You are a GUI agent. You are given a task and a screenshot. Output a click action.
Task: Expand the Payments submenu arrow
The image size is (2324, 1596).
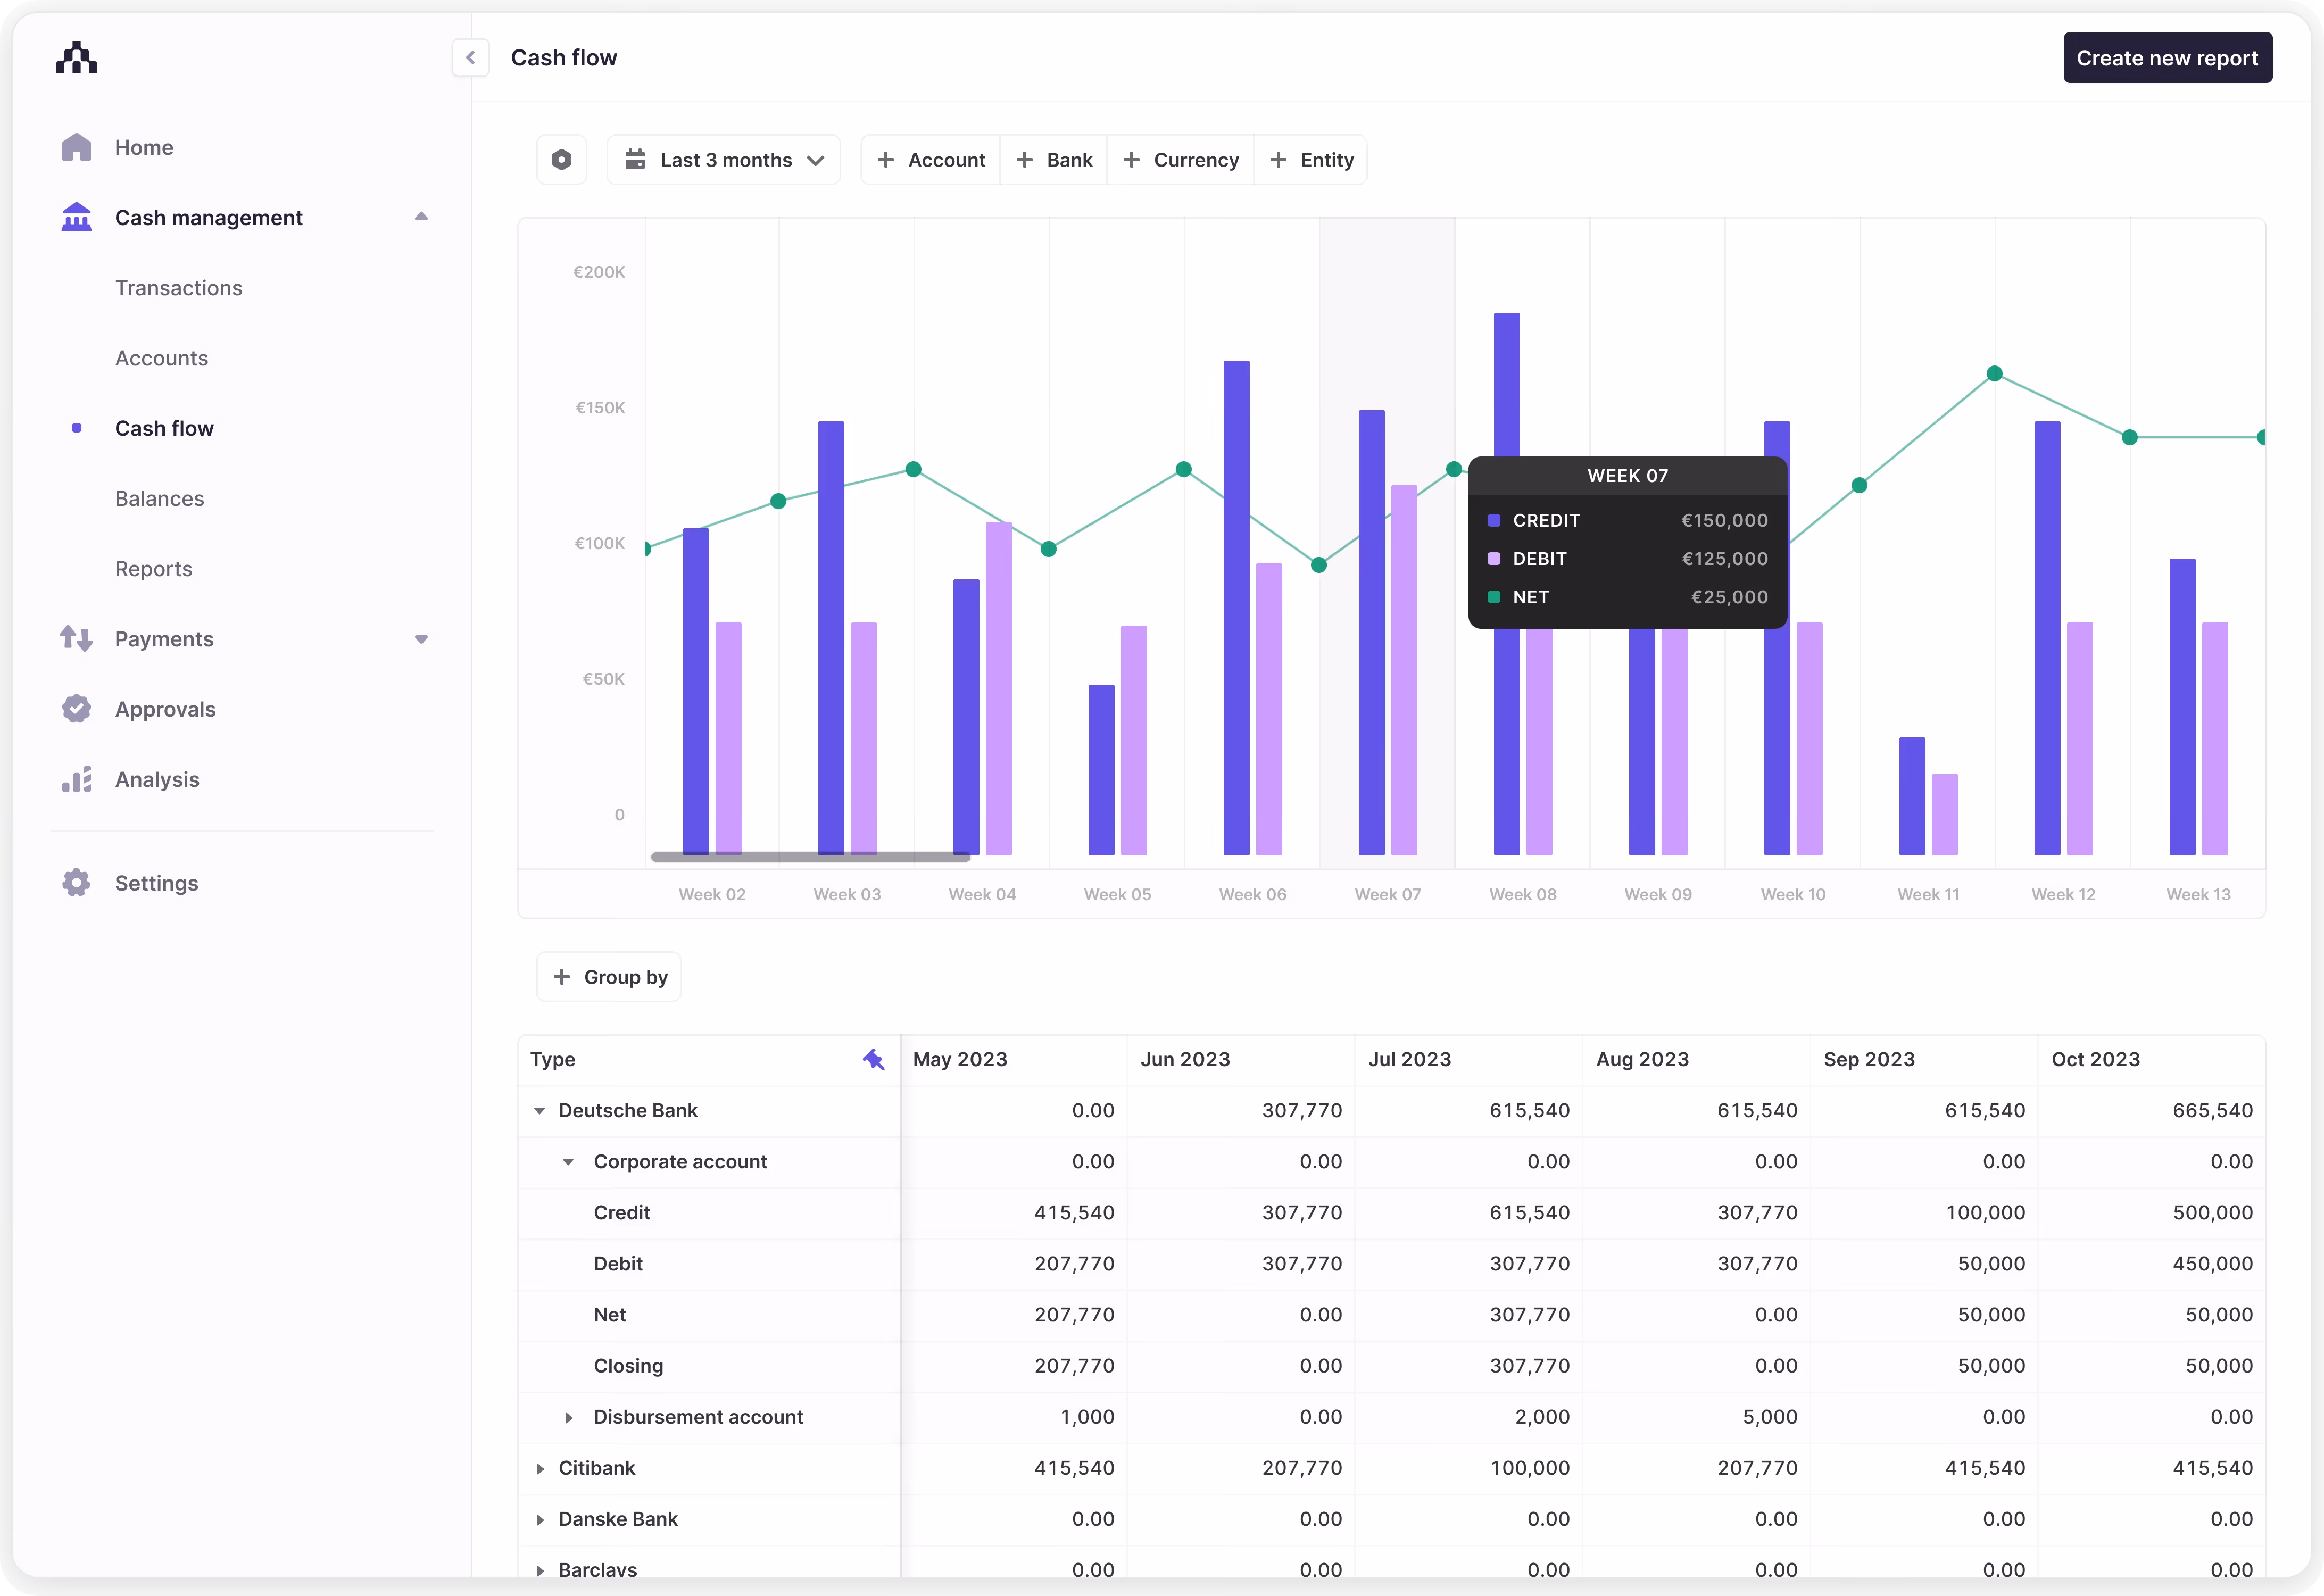(x=421, y=639)
